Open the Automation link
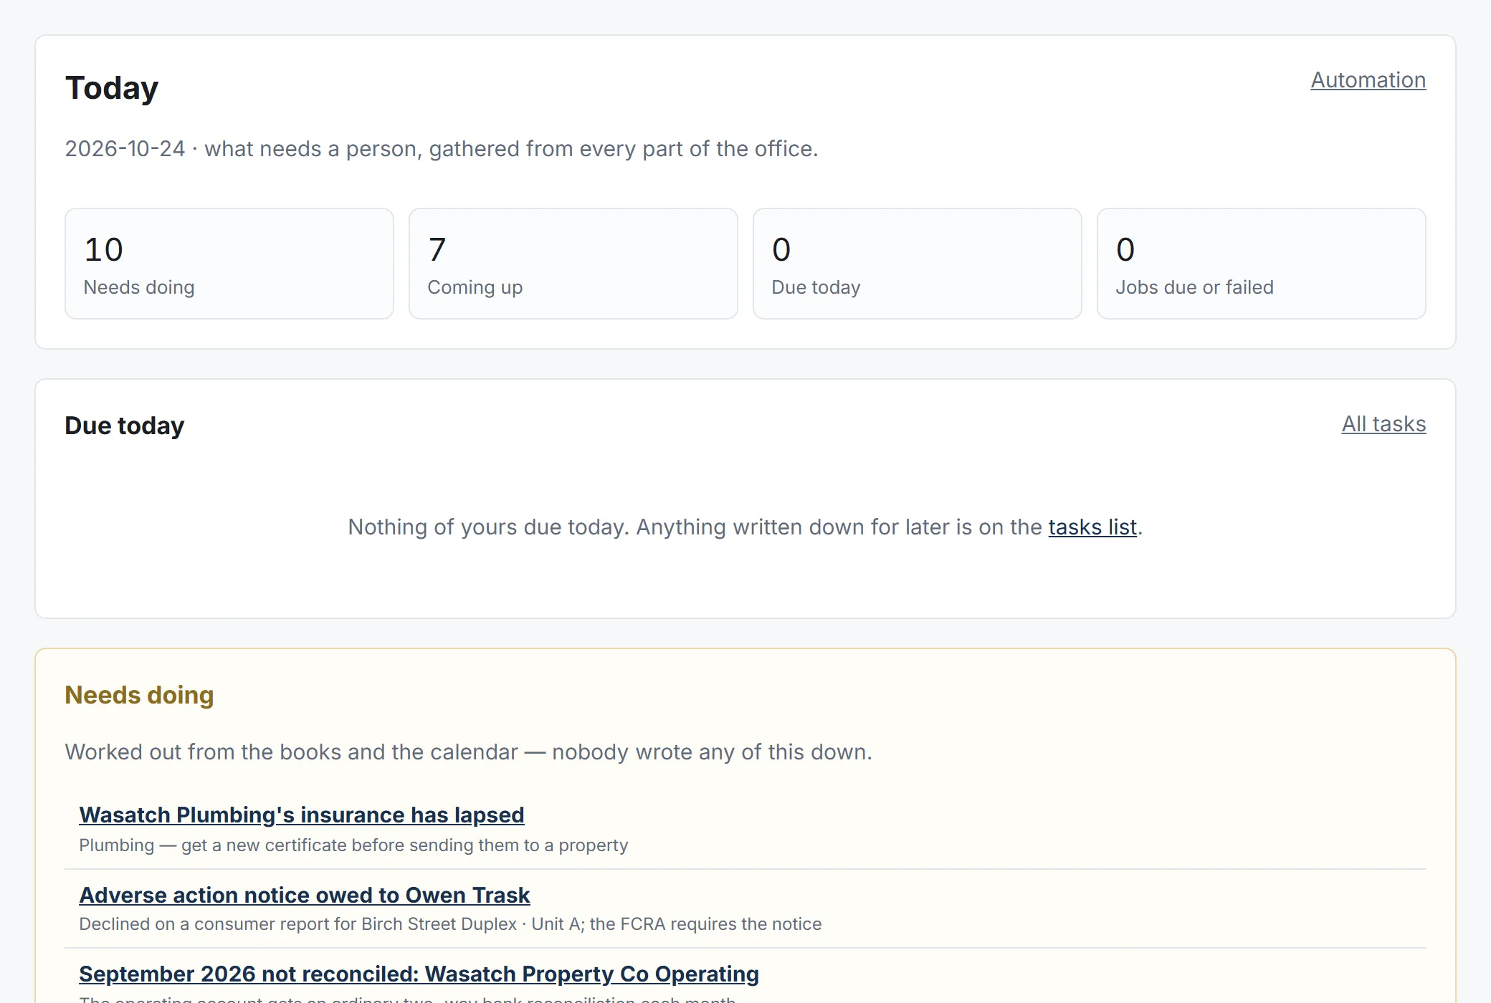 [x=1368, y=80]
